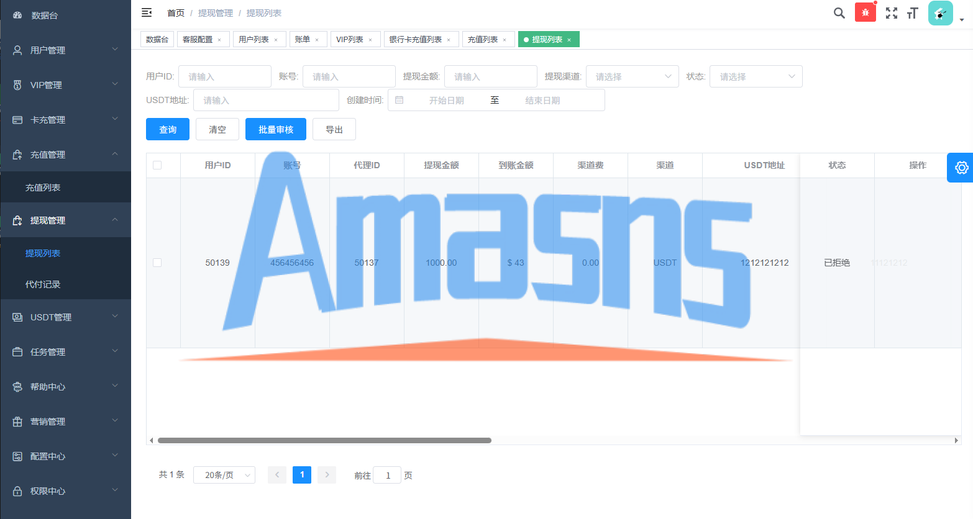This screenshot has height=519, width=973.
Task: Click the right arrow of table scrollbar
Action: coord(957,440)
